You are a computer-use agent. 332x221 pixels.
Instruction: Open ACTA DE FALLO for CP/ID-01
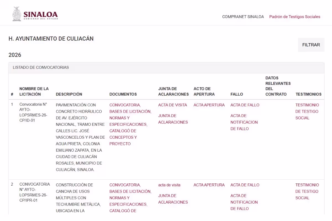(245, 105)
